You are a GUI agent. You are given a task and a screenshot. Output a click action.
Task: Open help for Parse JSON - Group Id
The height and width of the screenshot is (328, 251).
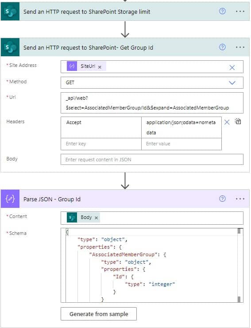click(222, 199)
